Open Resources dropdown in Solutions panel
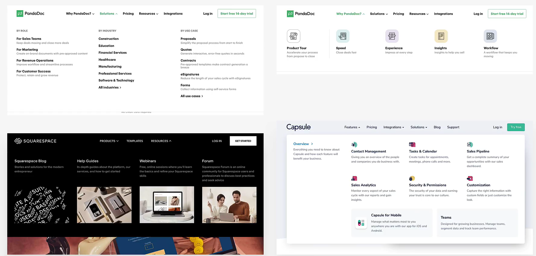The image size is (536, 256). pos(149,14)
